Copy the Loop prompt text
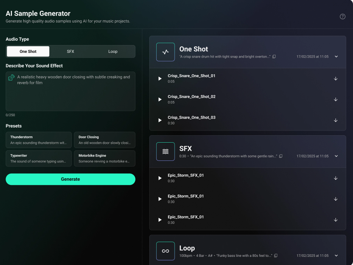 276,256
